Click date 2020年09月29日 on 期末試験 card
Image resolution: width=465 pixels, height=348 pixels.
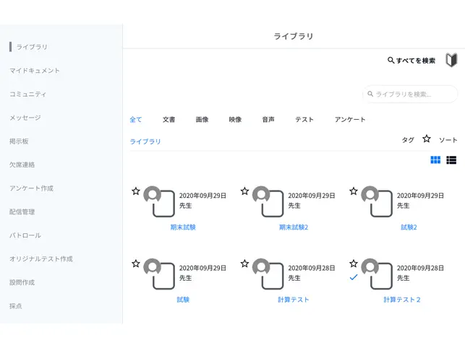pyautogui.click(x=202, y=196)
